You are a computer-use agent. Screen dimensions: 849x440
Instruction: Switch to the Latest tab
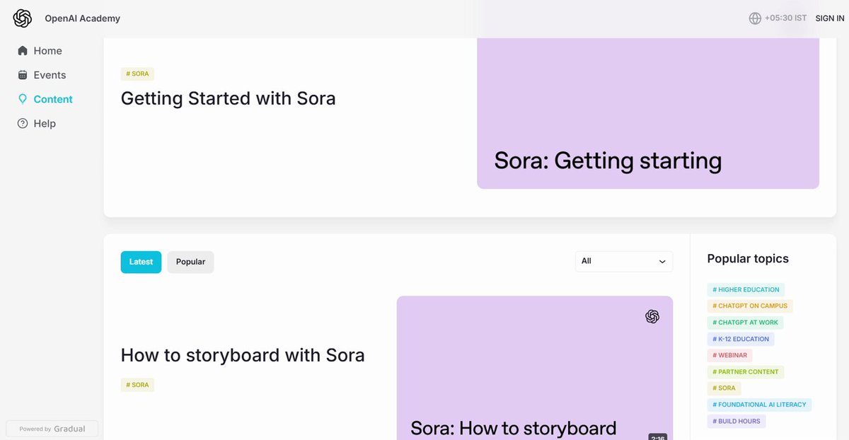tap(141, 262)
